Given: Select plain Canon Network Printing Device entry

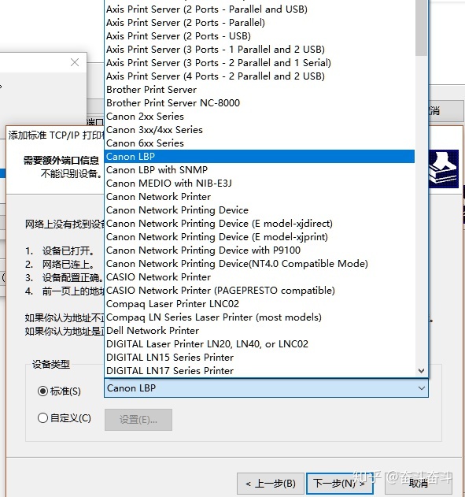Looking at the screenshot, I should 260,210.
